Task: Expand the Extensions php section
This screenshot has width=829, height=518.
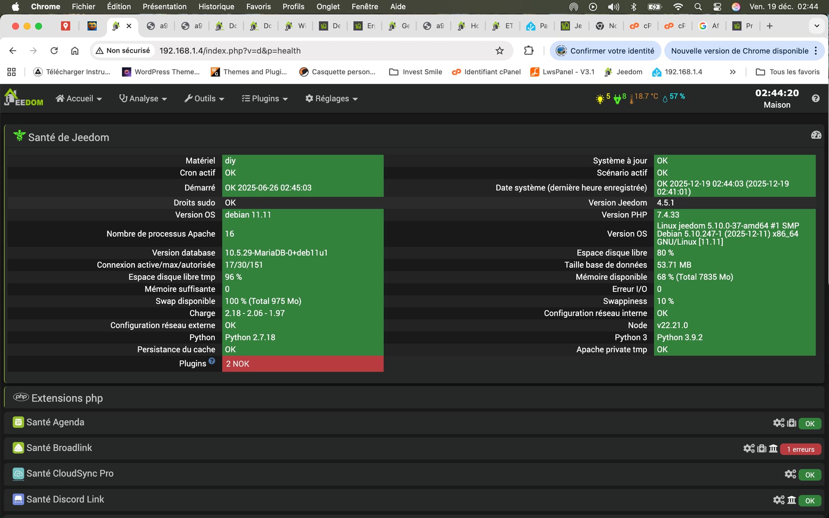Action: pyautogui.click(x=67, y=398)
